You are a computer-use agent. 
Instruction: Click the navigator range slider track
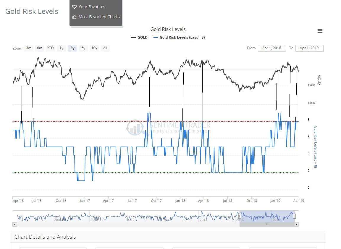point(267,225)
